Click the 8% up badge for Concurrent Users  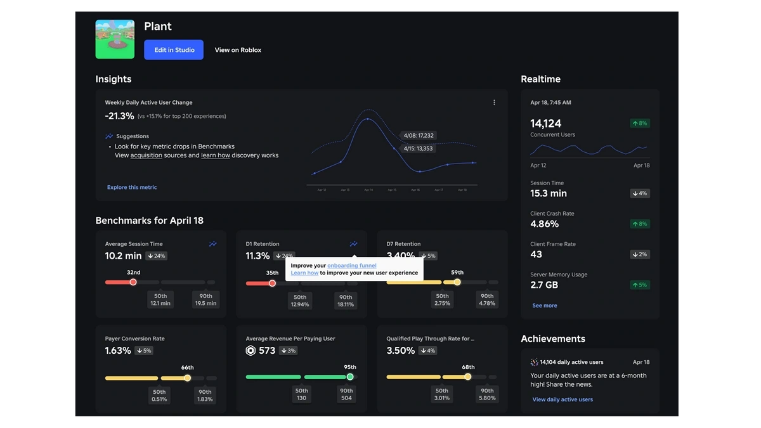click(x=640, y=124)
